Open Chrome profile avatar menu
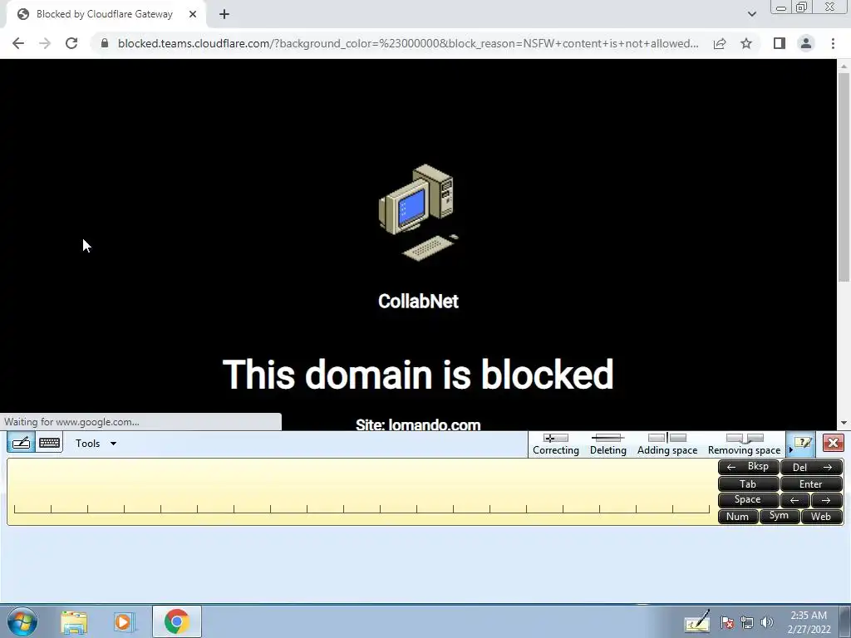The width and height of the screenshot is (851, 638). pos(806,43)
